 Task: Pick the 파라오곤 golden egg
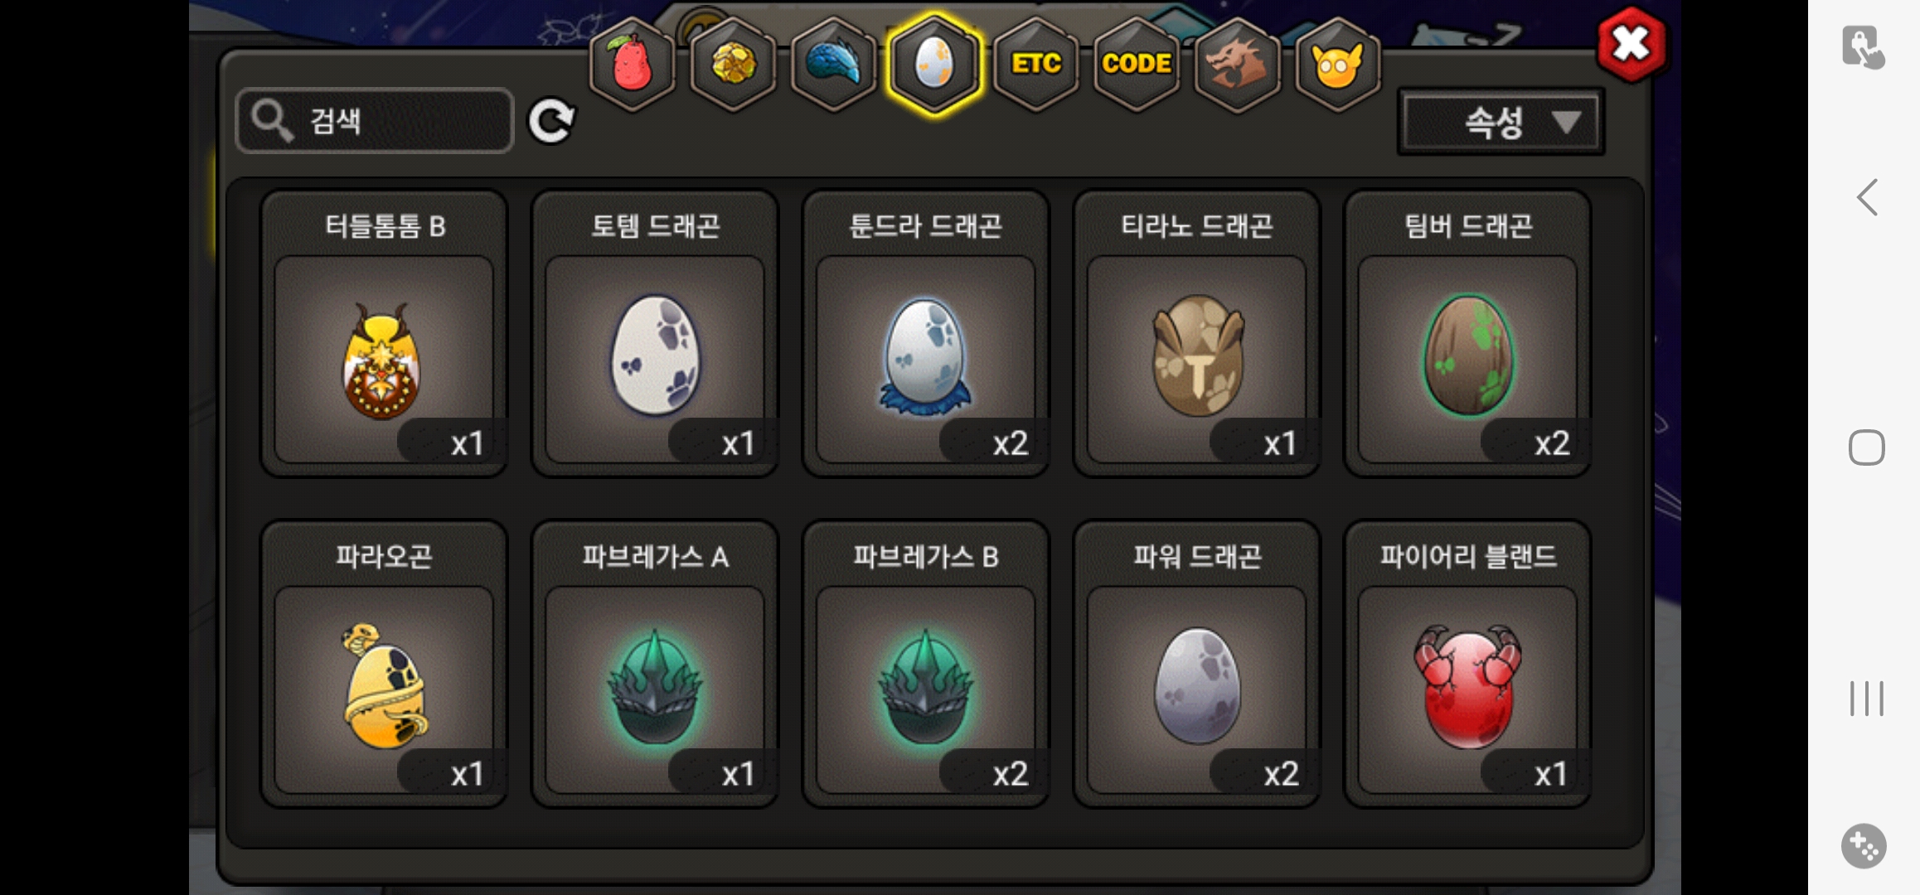pyautogui.click(x=384, y=664)
